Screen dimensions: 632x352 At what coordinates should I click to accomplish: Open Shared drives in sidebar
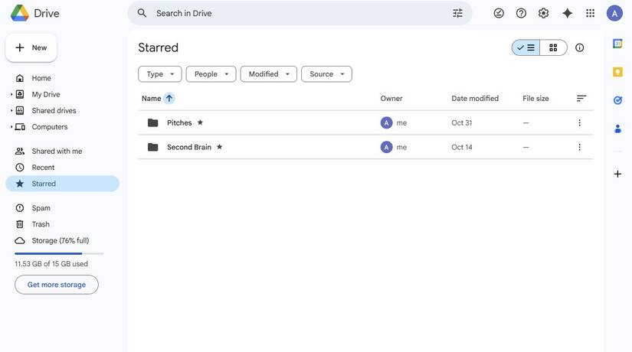tap(54, 110)
